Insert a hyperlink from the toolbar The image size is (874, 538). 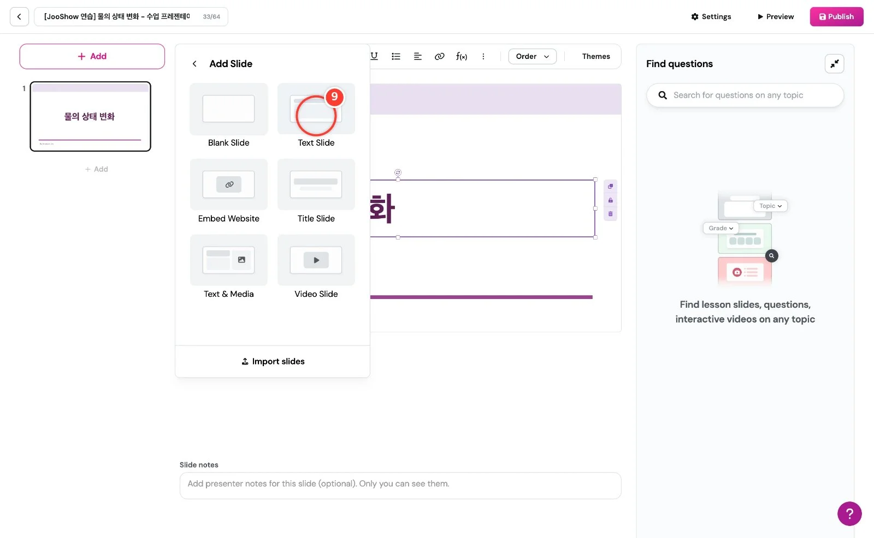(440, 56)
